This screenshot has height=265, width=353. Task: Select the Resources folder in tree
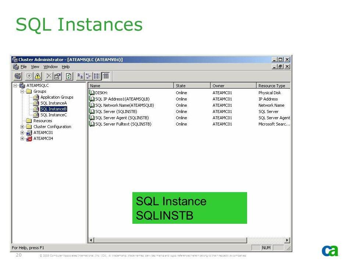(x=43, y=121)
